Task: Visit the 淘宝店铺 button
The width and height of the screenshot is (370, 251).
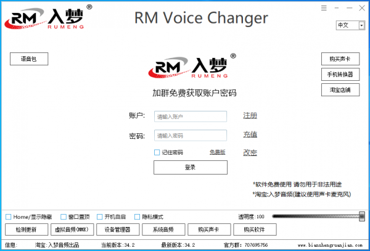Action: coord(340,89)
